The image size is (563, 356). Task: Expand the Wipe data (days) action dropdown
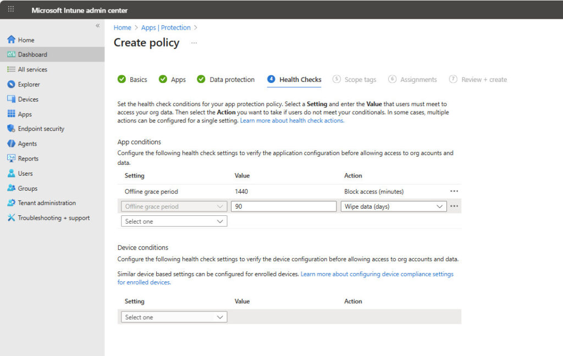(x=393, y=207)
